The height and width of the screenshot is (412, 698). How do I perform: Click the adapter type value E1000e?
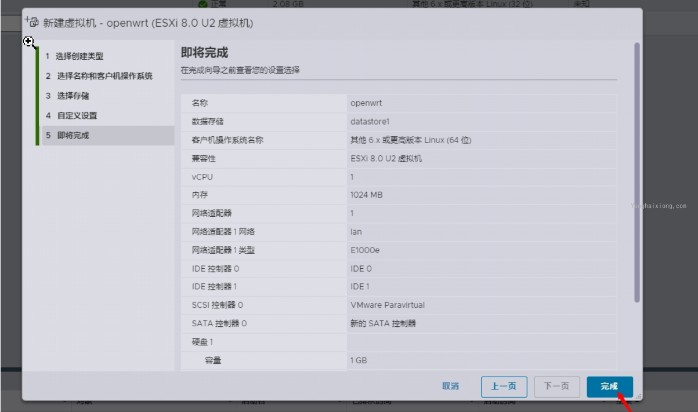(365, 250)
